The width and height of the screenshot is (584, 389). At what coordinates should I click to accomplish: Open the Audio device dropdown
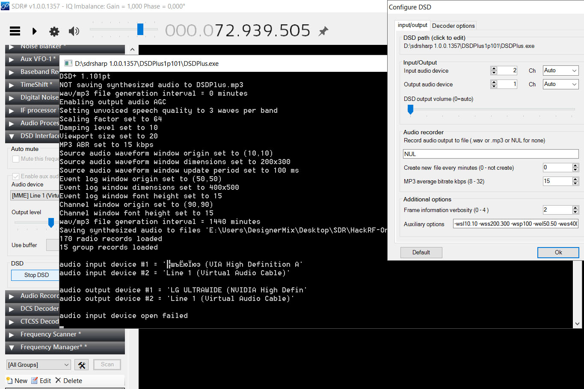[35, 195]
